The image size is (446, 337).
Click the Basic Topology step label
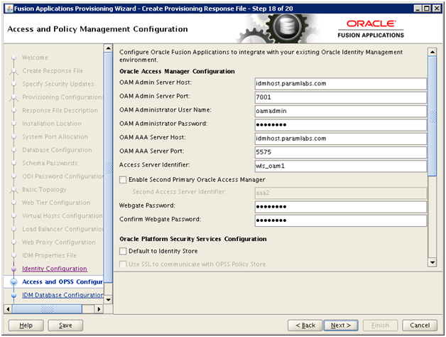(x=44, y=189)
